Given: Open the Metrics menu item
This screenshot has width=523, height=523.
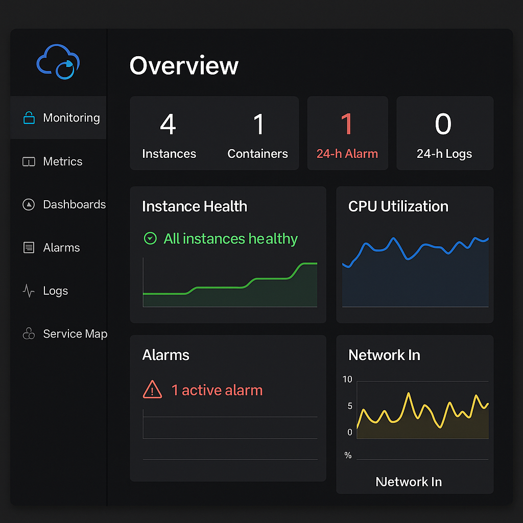Looking at the screenshot, I should click(x=62, y=162).
